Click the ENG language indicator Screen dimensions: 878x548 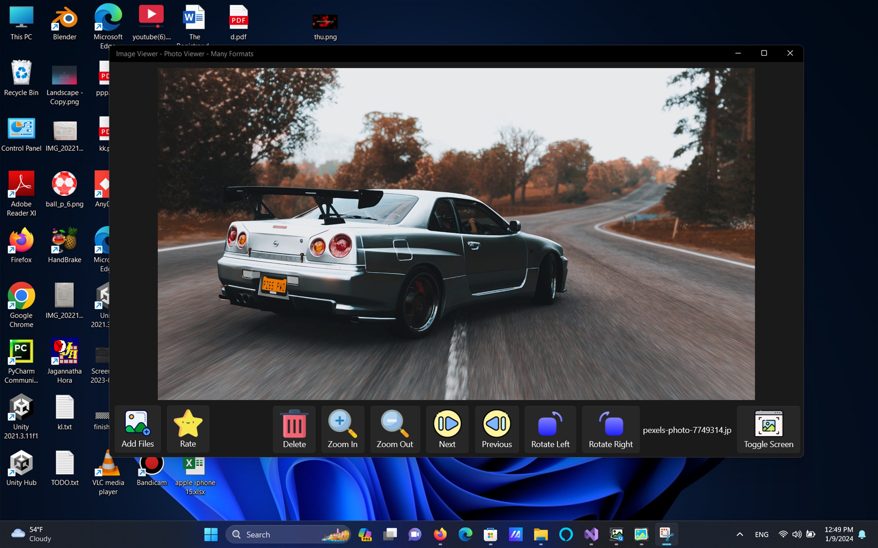[x=761, y=534]
